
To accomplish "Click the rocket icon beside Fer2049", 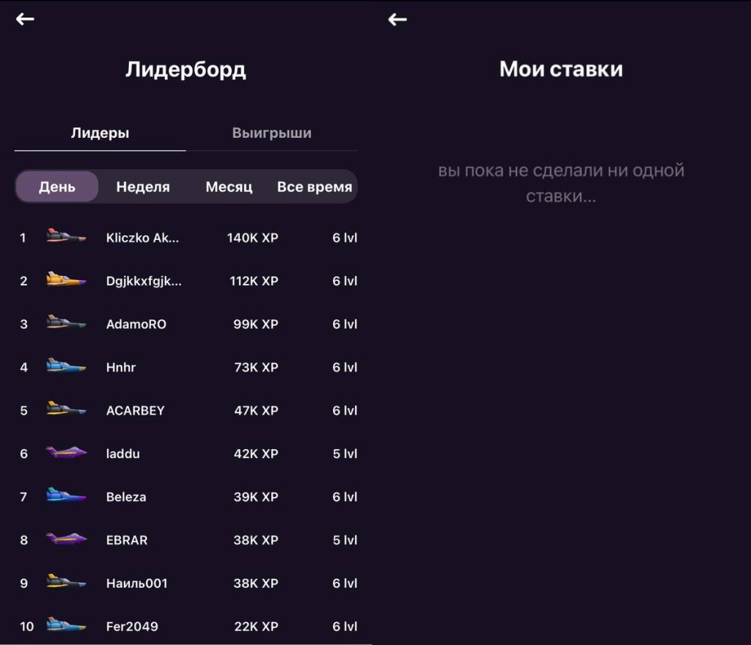I will point(66,625).
